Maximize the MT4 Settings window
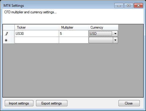The height and width of the screenshot is (111, 146). click(129, 6)
